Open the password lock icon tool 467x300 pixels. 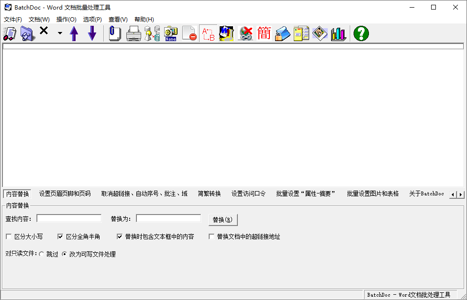pos(282,33)
